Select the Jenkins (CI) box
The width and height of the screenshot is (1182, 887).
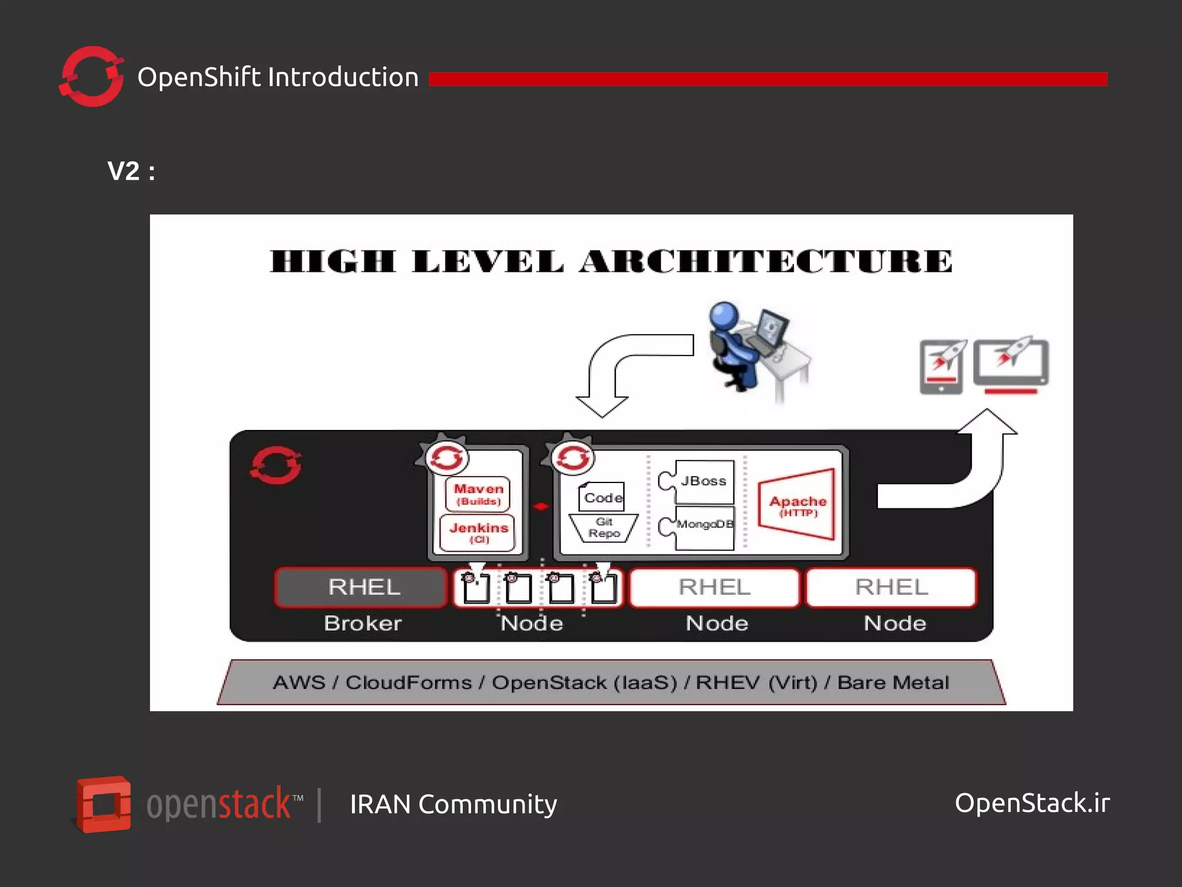(478, 533)
